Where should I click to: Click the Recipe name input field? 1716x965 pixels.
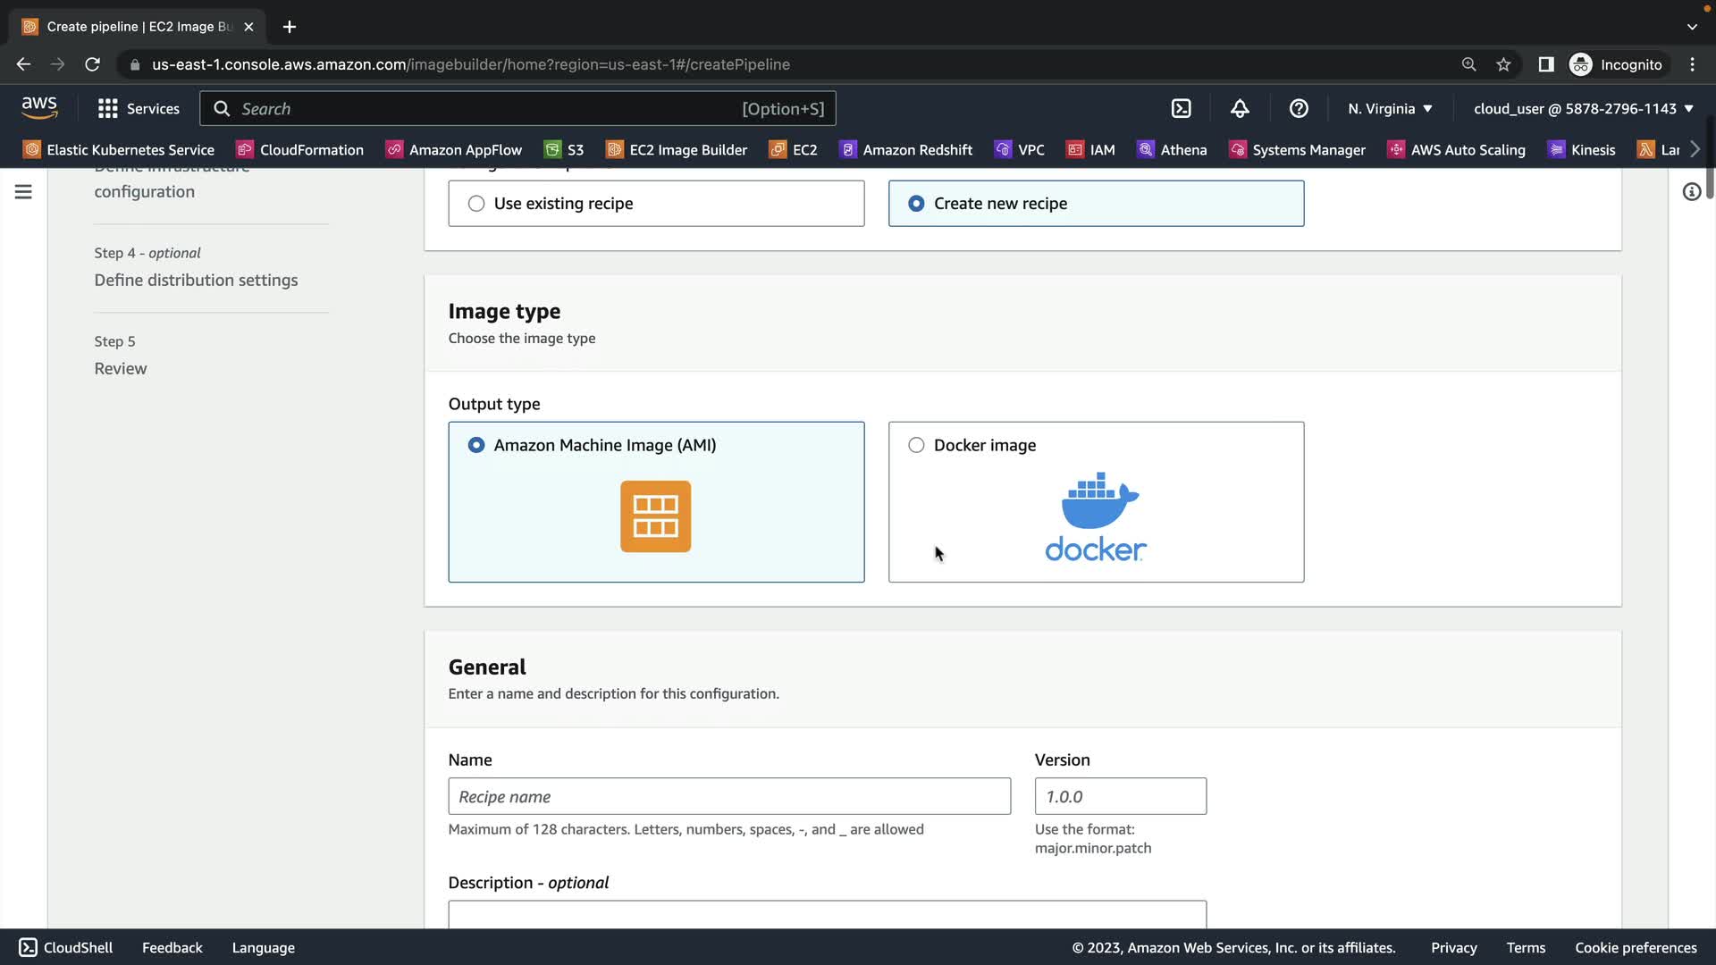pyautogui.click(x=729, y=796)
